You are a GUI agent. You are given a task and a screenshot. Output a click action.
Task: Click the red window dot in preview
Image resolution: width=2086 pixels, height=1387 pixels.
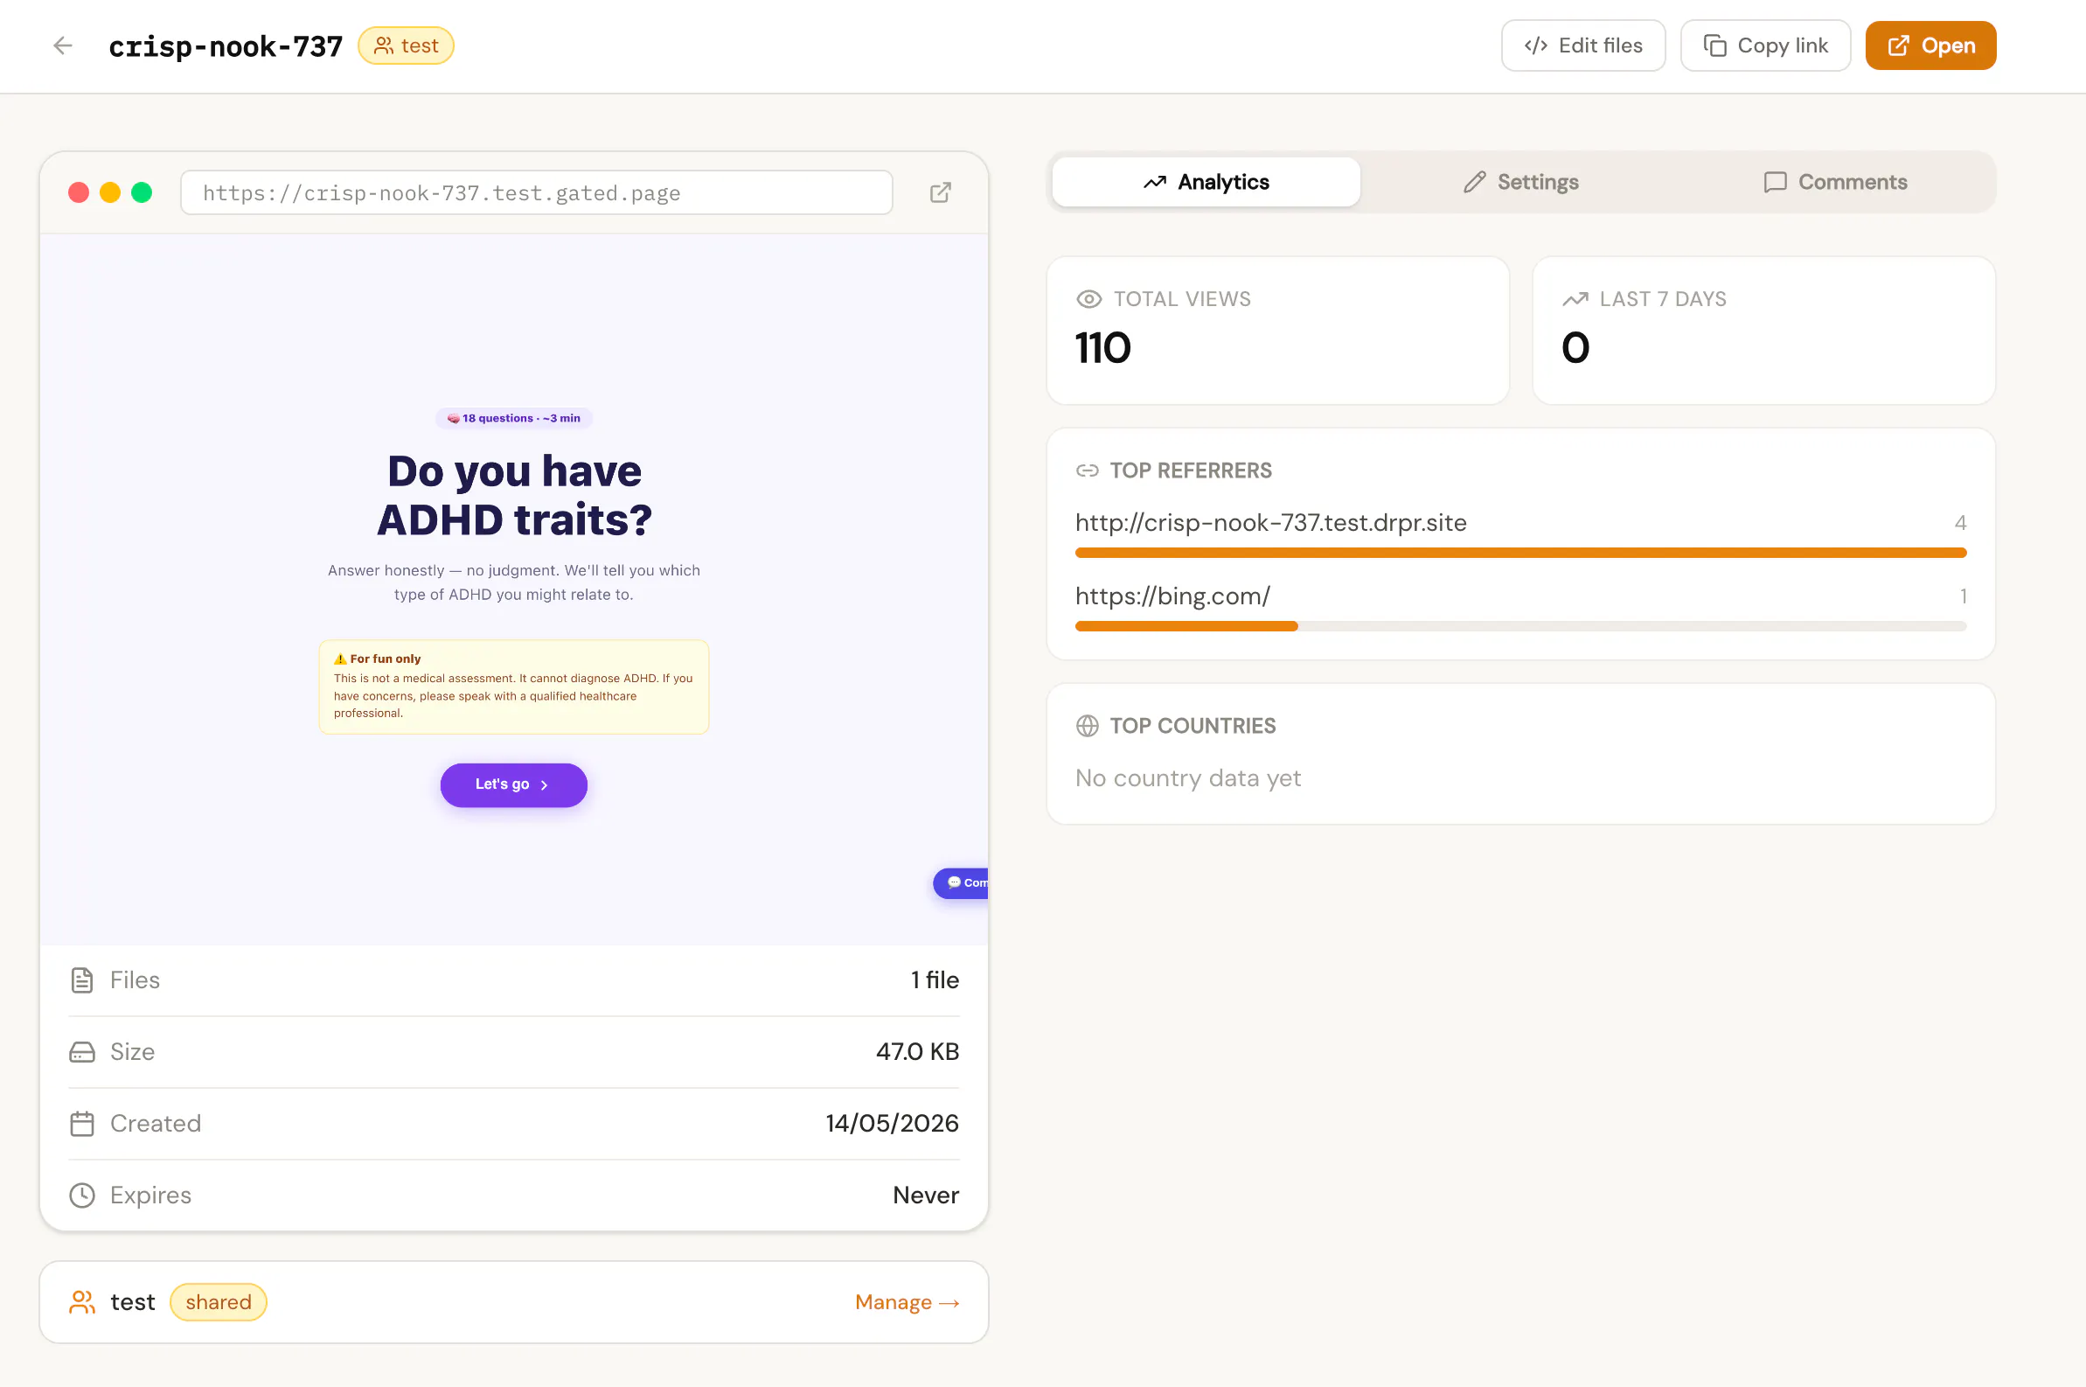point(79,193)
